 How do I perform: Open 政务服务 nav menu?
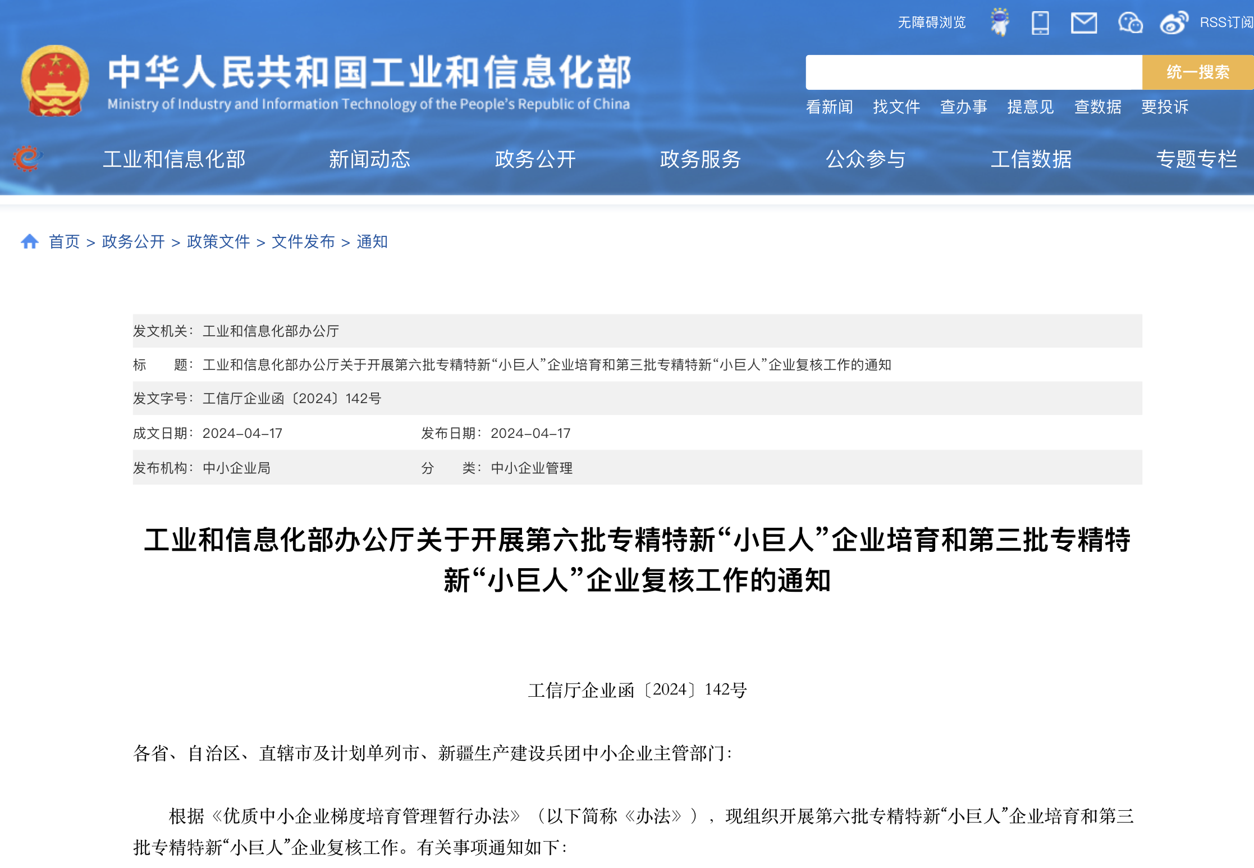[700, 159]
